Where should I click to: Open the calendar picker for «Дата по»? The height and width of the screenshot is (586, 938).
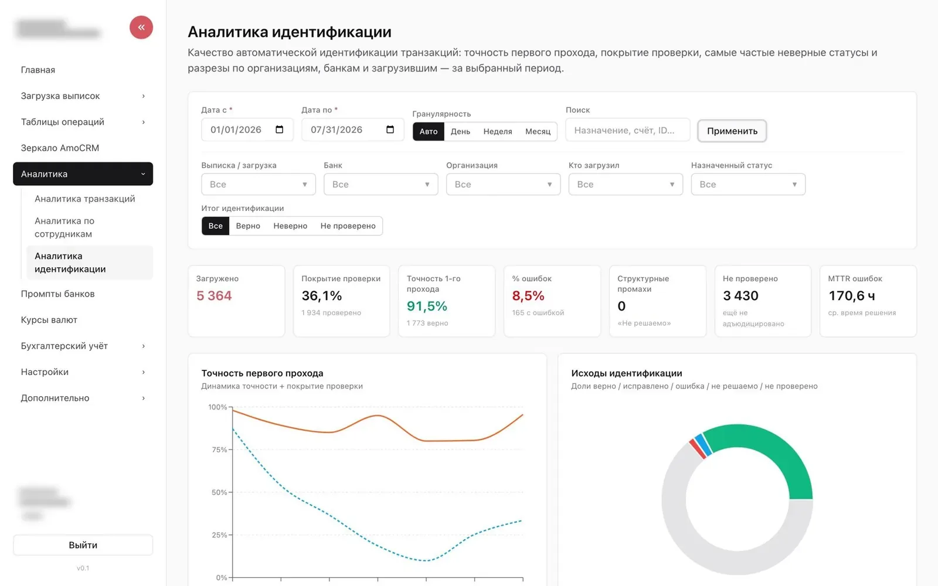click(390, 130)
